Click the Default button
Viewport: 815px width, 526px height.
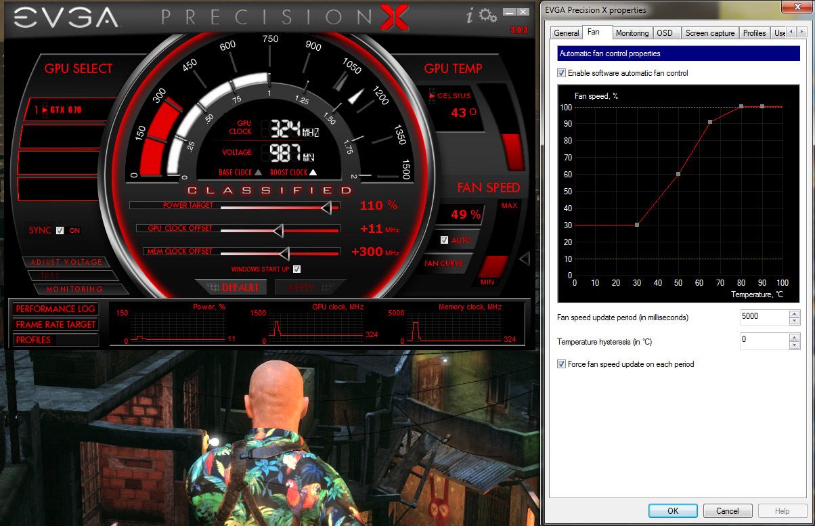tap(232, 287)
